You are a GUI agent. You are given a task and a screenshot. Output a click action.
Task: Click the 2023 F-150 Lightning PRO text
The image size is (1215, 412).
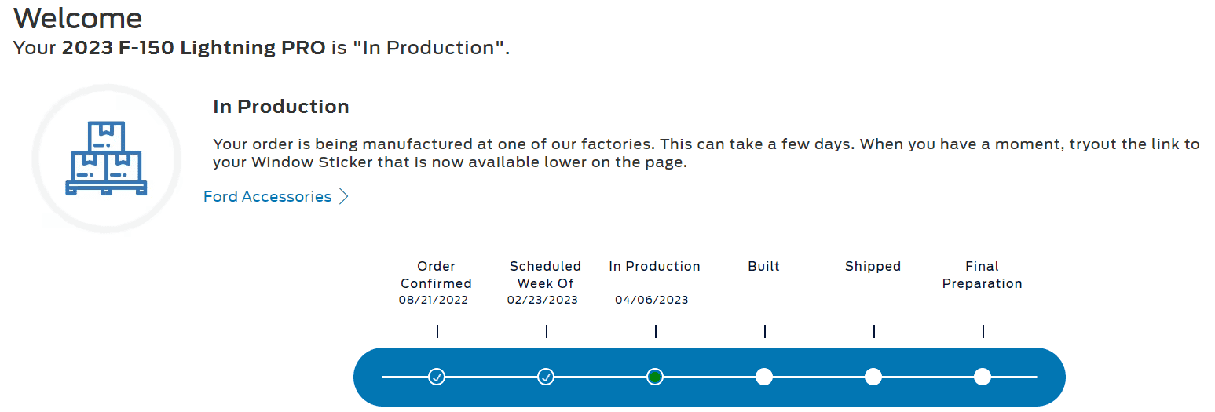[x=193, y=48]
